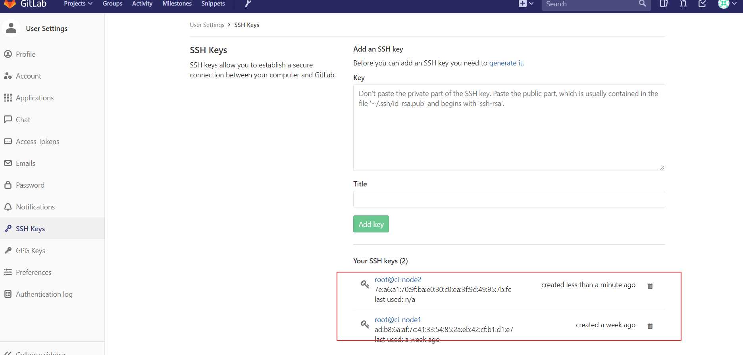Image resolution: width=743 pixels, height=355 pixels.
Task: Open the root@ci-node1 key link
Action: [398, 319]
